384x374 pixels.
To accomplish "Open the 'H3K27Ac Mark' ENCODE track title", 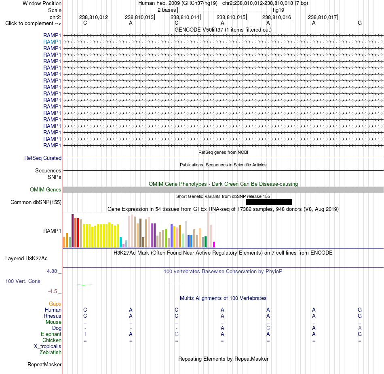I will (x=223, y=253).
